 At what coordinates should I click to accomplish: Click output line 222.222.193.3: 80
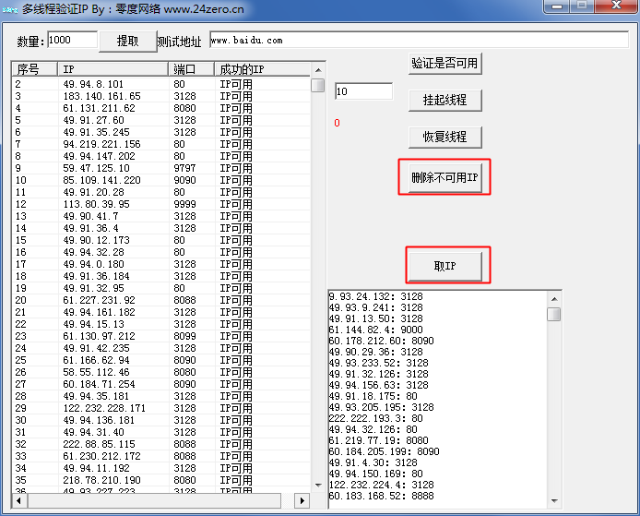(376, 418)
